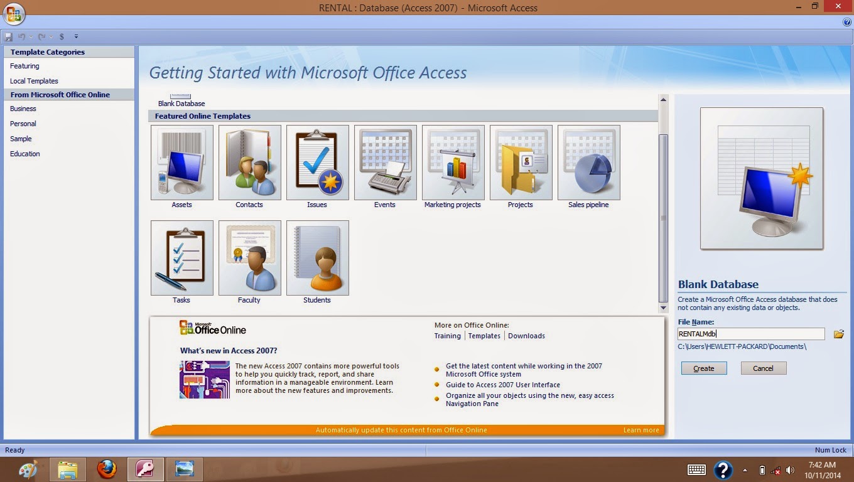The width and height of the screenshot is (854, 482).
Task: Select the Local Templates category
Action: pos(33,80)
